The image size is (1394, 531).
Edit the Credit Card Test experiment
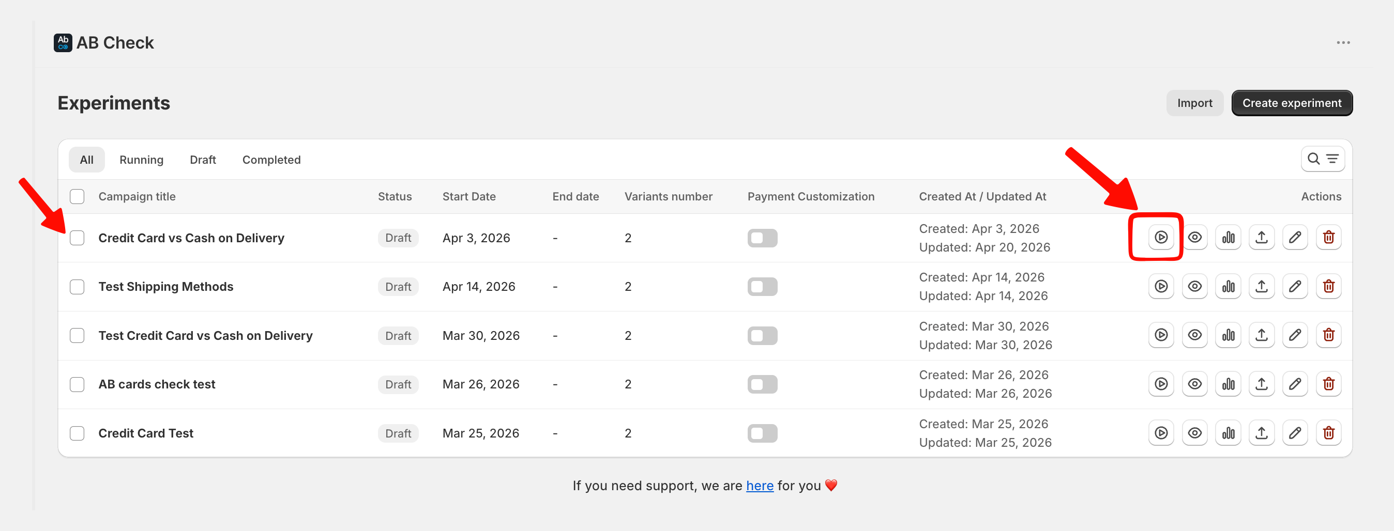coord(1294,432)
